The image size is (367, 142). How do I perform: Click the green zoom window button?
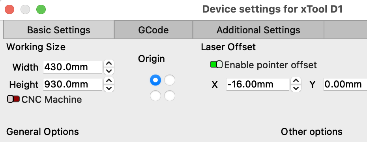coord(41,9)
